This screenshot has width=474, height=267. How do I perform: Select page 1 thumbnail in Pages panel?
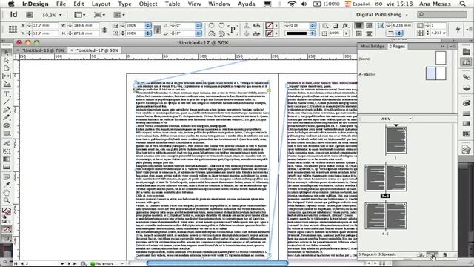tap(395, 140)
